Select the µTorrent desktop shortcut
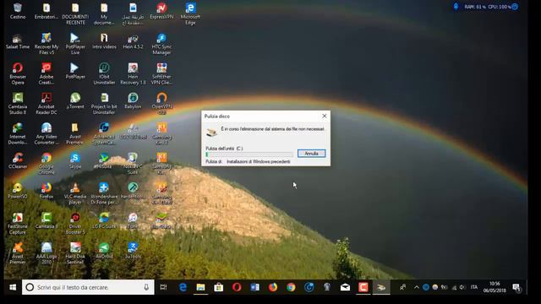Screen dimensions: 541x304 point(75,101)
